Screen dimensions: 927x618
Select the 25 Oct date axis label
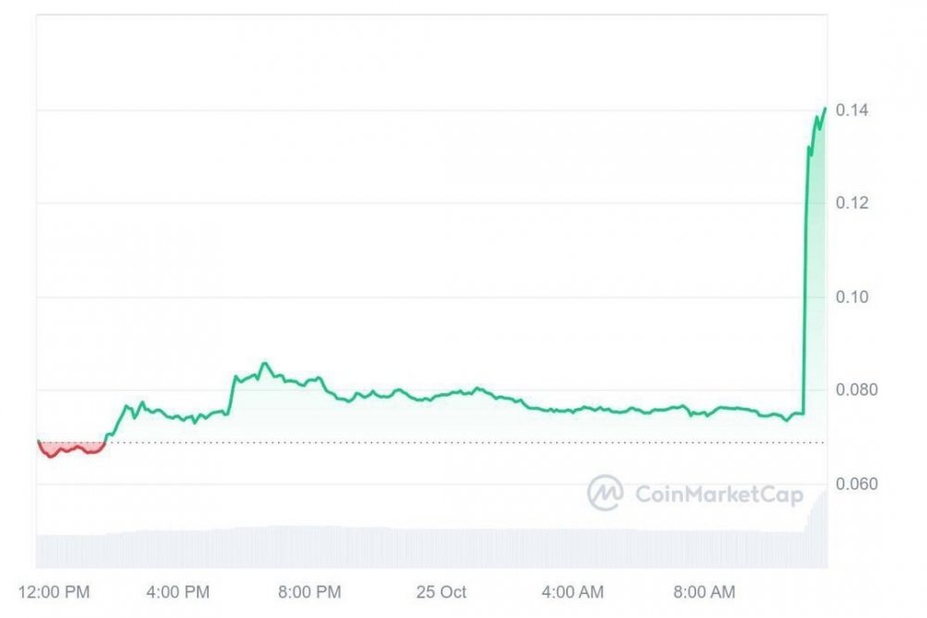pos(441,591)
